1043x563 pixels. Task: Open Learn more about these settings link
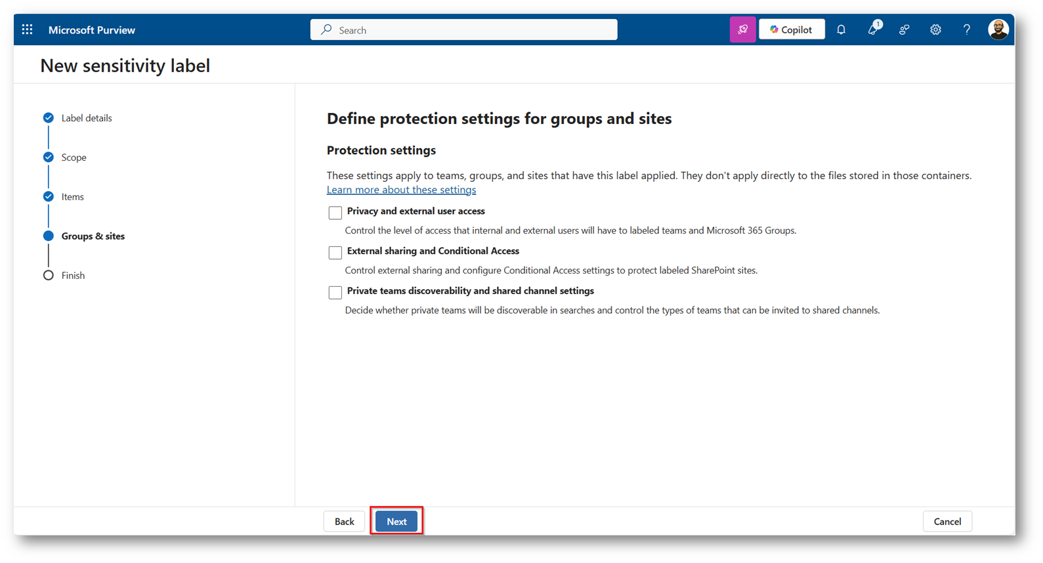pyautogui.click(x=401, y=190)
